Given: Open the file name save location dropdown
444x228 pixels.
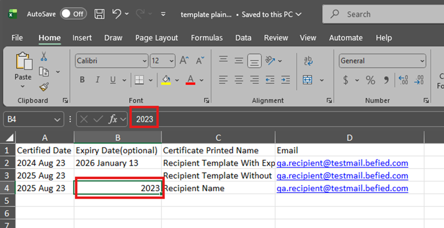Looking at the screenshot, I should [x=298, y=14].
